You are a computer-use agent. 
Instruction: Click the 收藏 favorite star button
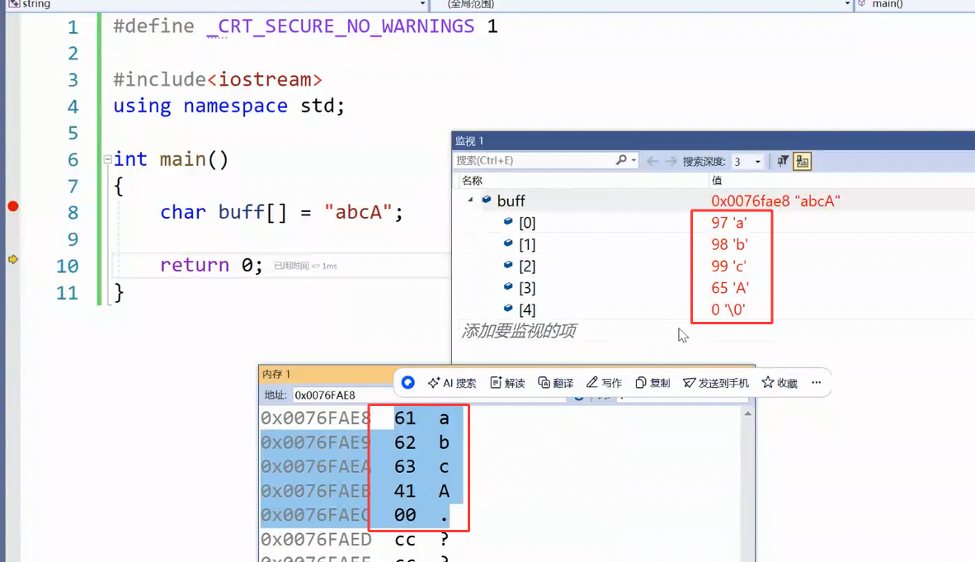[x=780, y=383]
